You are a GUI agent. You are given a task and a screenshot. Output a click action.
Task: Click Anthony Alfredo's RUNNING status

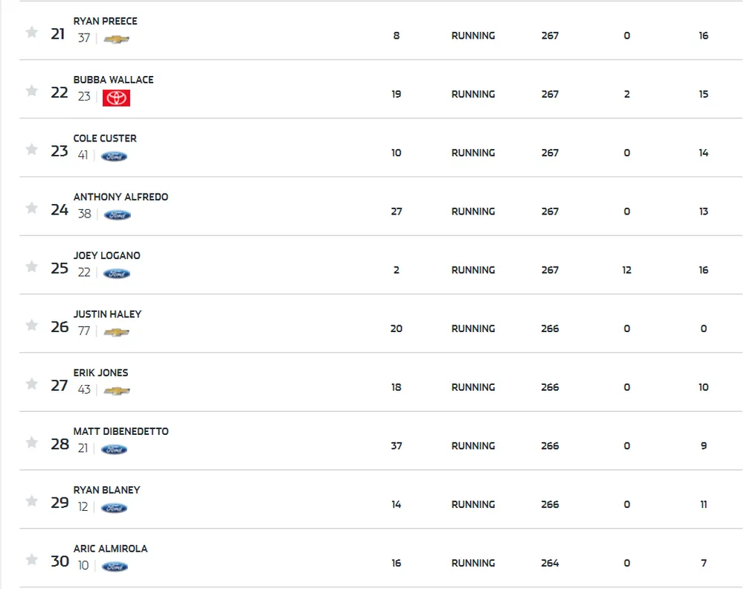[x=472, y=211]
